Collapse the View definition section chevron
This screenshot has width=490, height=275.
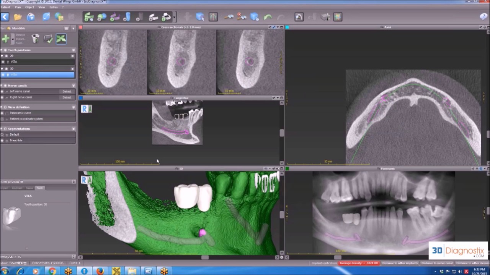click(x=73, y=107)
